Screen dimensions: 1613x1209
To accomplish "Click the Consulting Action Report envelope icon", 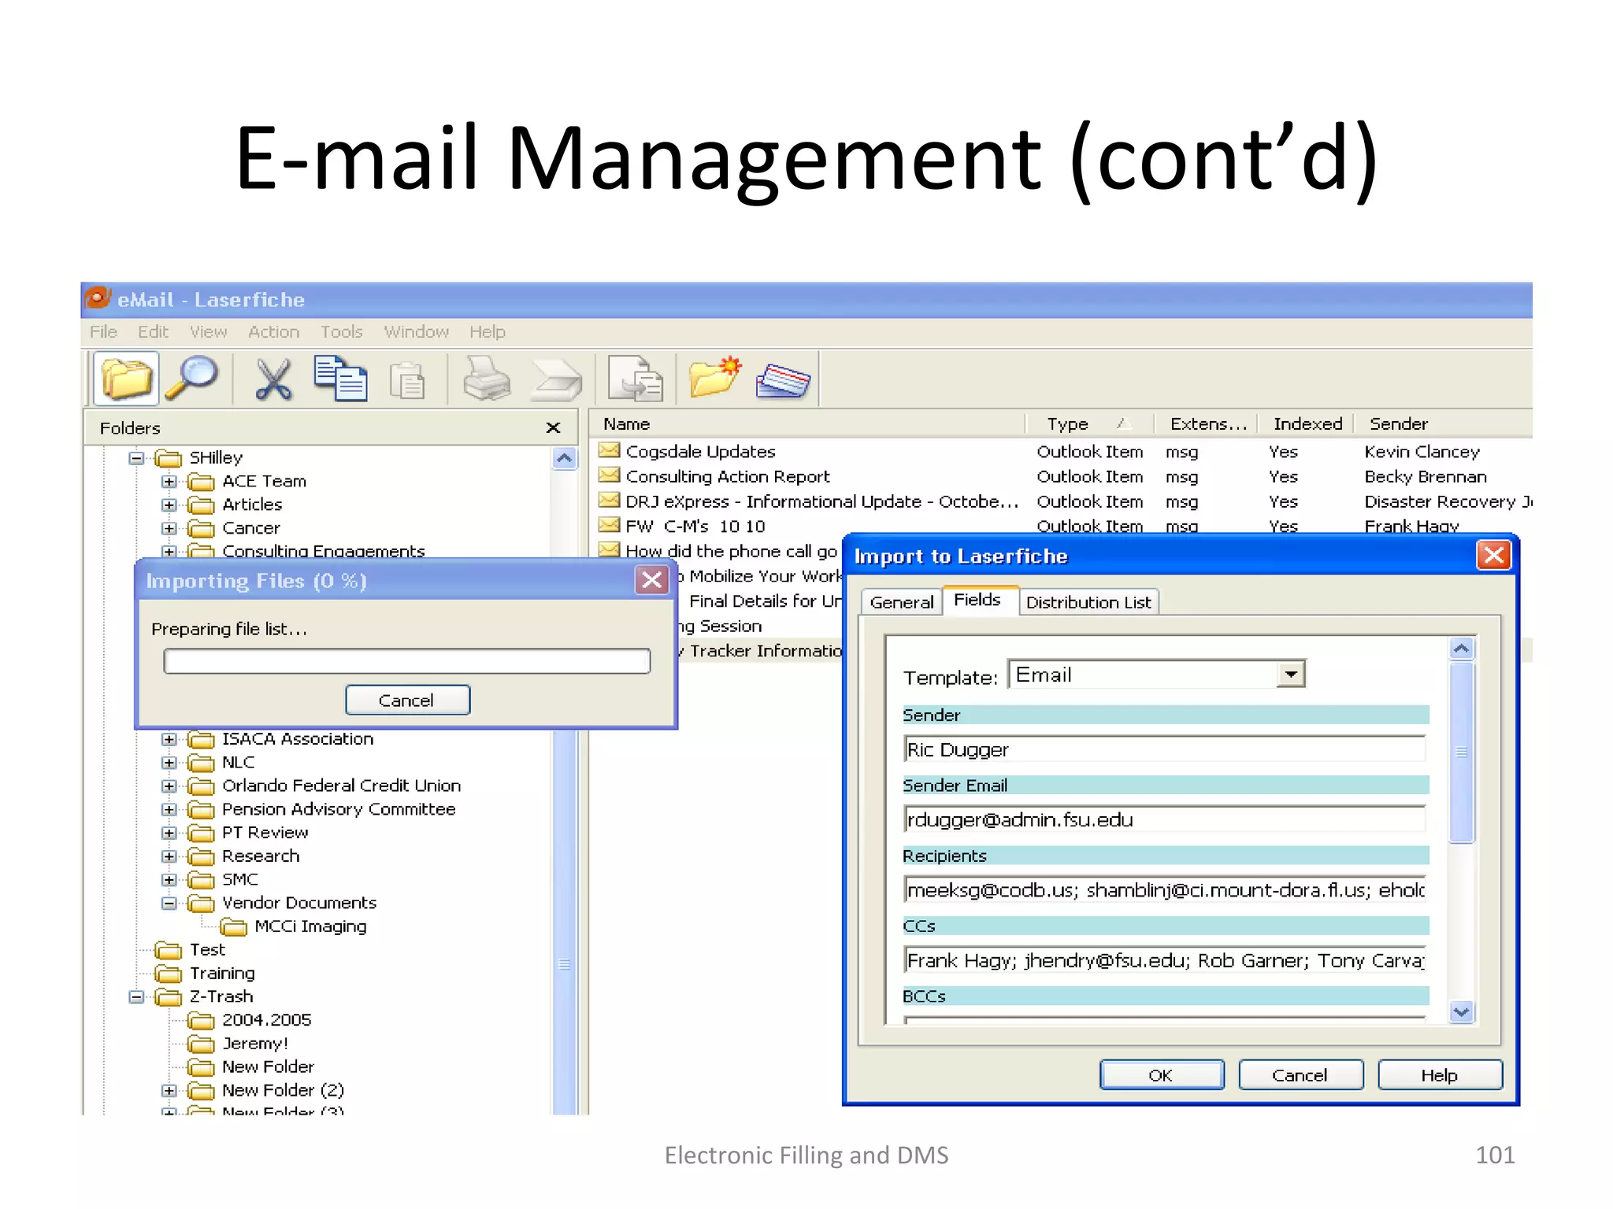I will [x=609, y=475].
